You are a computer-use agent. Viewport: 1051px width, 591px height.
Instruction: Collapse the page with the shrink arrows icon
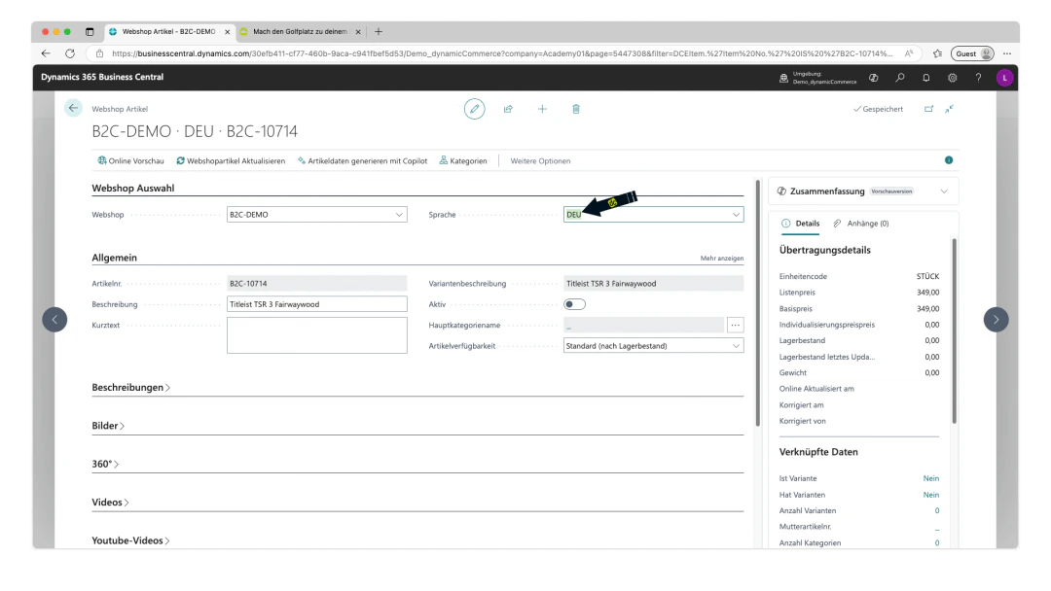[949, 109]
